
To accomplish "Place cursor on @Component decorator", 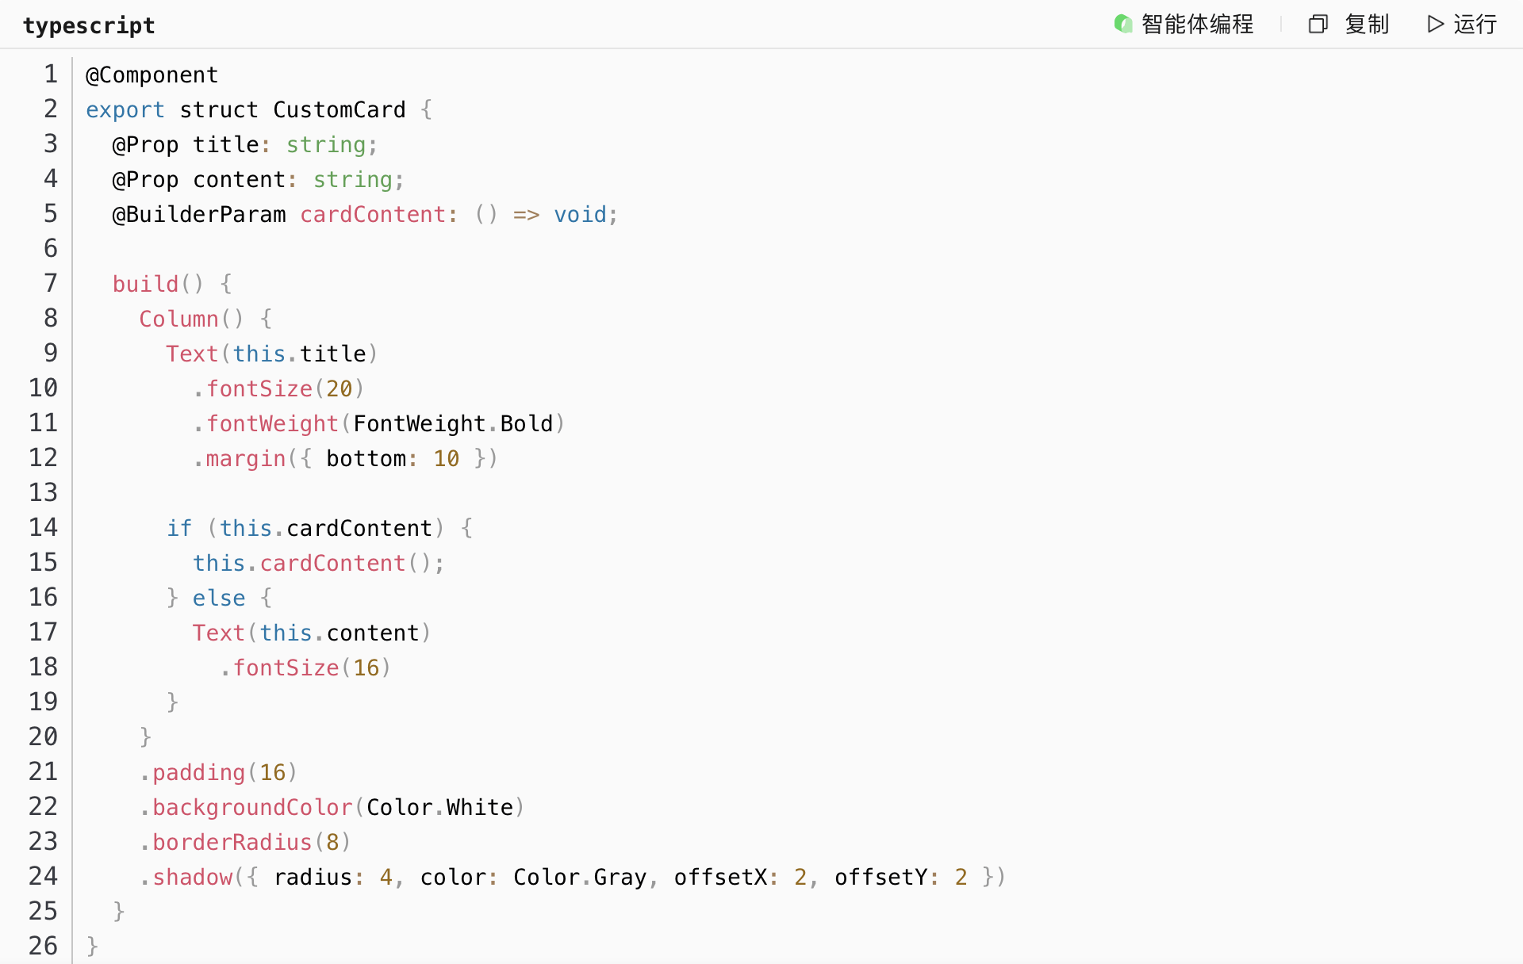I will coord(152,75).
